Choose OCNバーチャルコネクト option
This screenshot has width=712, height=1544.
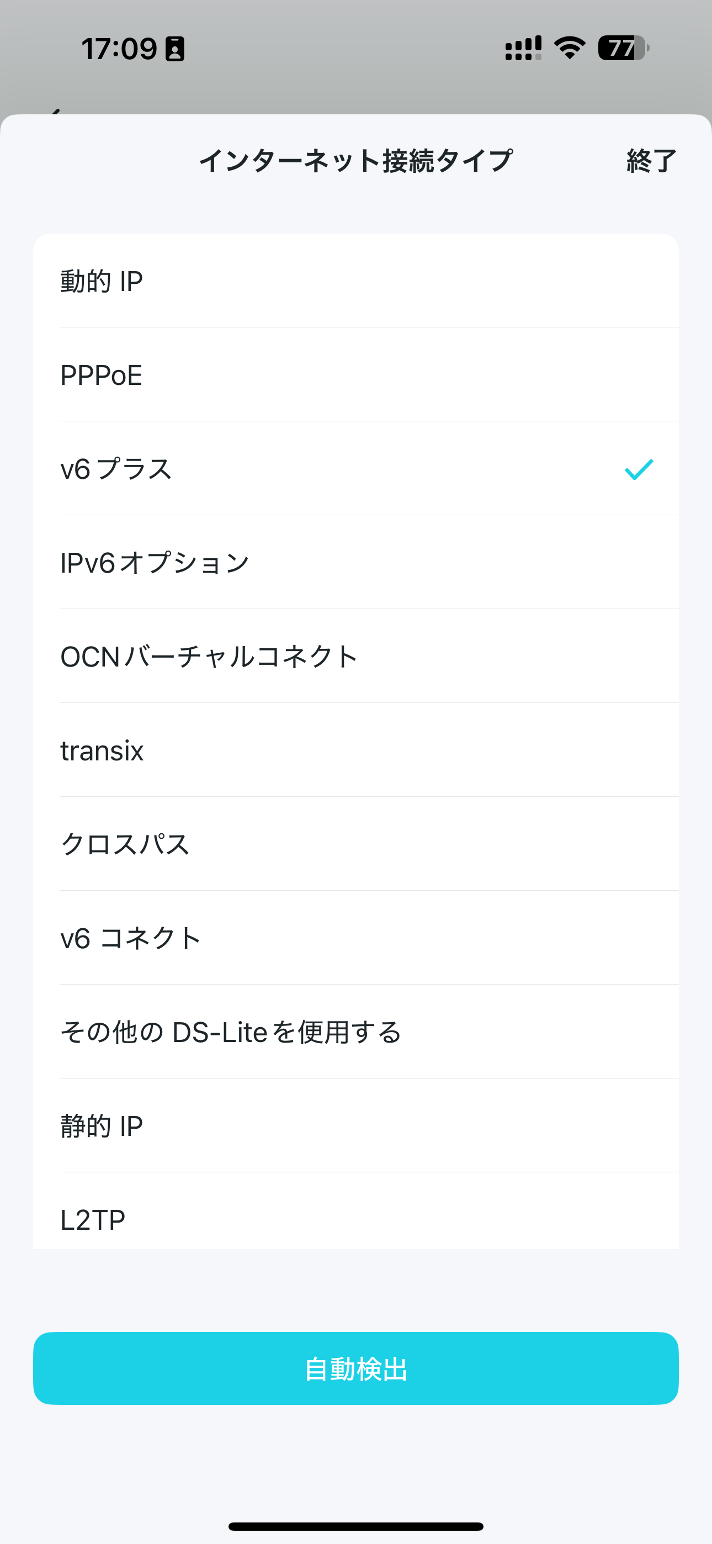click(356, 657)
